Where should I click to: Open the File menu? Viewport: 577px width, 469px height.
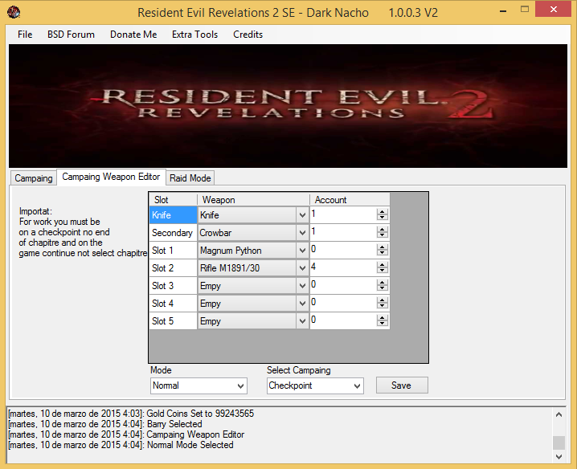coord(25,35)
